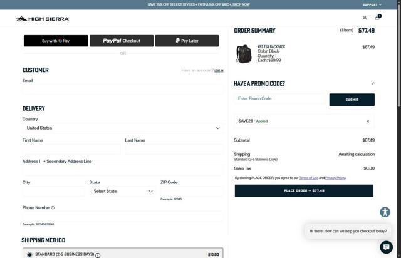Click the chat greeting message bubble
This screenshot has height=258, width=401.
click(x=348, y=231)
